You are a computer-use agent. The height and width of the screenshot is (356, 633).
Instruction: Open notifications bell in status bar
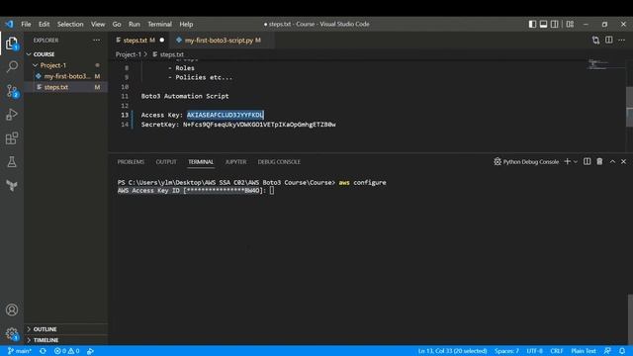pyautogui.click(x=622, y=351)
